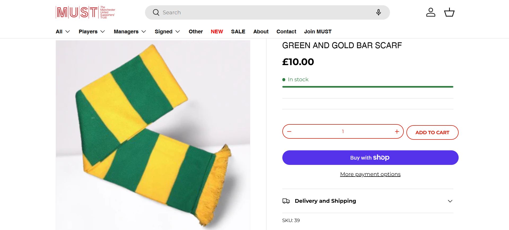Click the Join MUST link
This screenshot has width=509, height=230.
coord(318,31)
